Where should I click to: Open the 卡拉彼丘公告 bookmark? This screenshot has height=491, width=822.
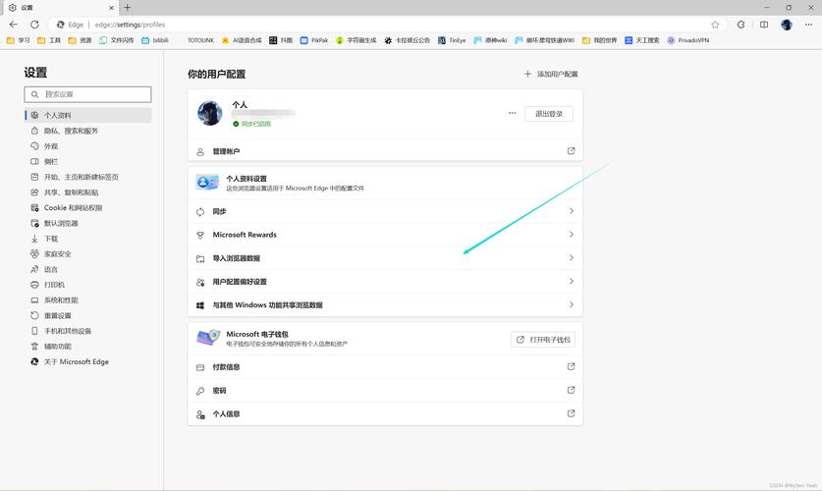(x=407, y=40)
